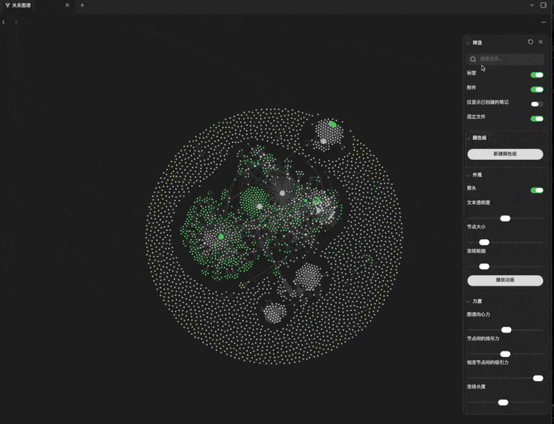Click the 连线粗细 label
This screenshot has width=554, height=424.
tap(476, 251)
